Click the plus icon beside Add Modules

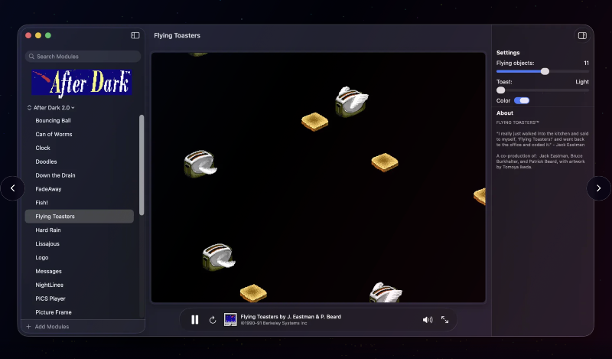pyautogui.click(x=28, y=327)
